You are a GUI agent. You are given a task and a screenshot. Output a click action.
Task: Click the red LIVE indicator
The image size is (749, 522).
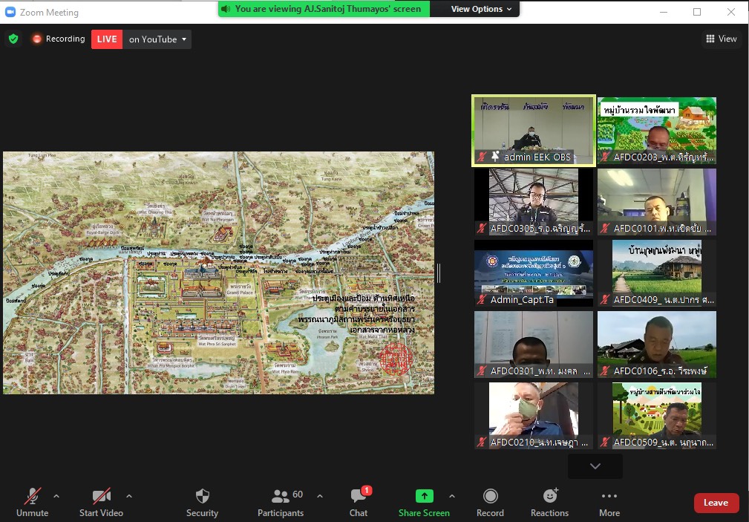(x=107, y=39)
